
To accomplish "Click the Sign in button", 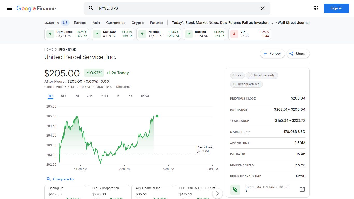I will 336,8.
